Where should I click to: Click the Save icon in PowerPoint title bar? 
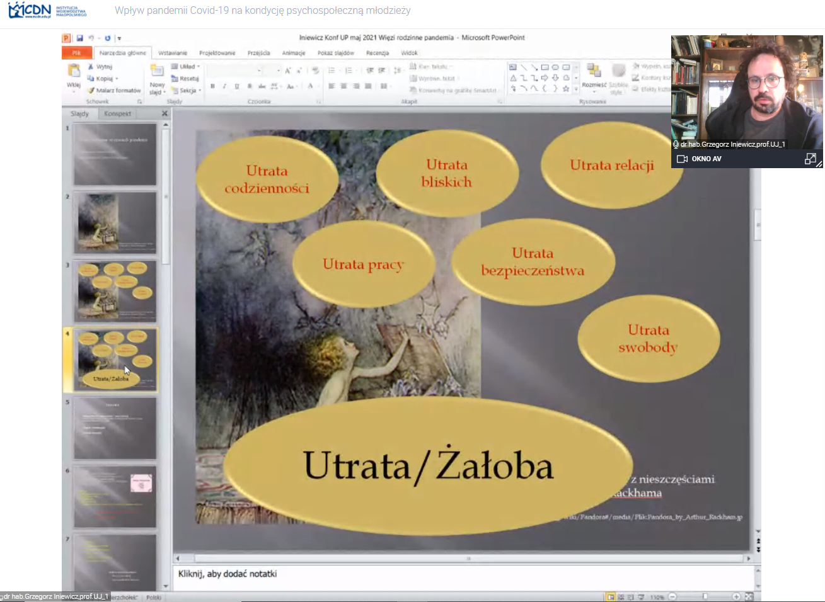[80, 38]
